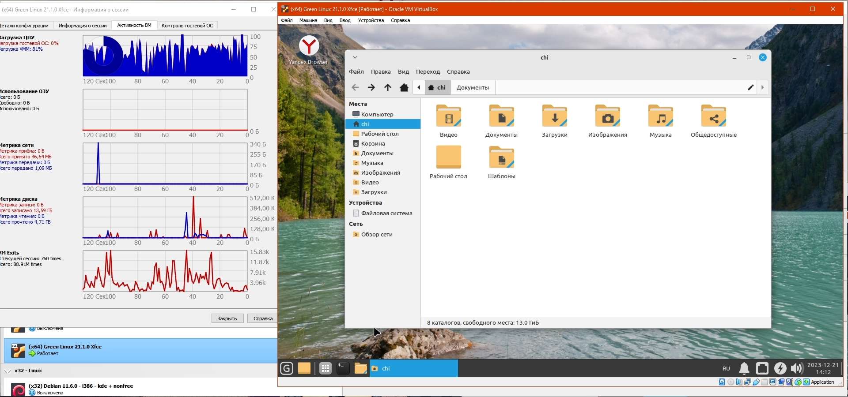Click the home folder toolbar icon

404,88
